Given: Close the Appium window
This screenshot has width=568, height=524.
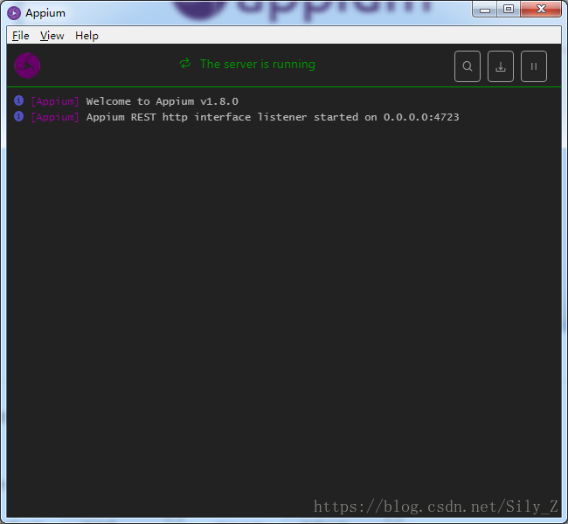Looking at the screenshot, I should coord(541,9).
